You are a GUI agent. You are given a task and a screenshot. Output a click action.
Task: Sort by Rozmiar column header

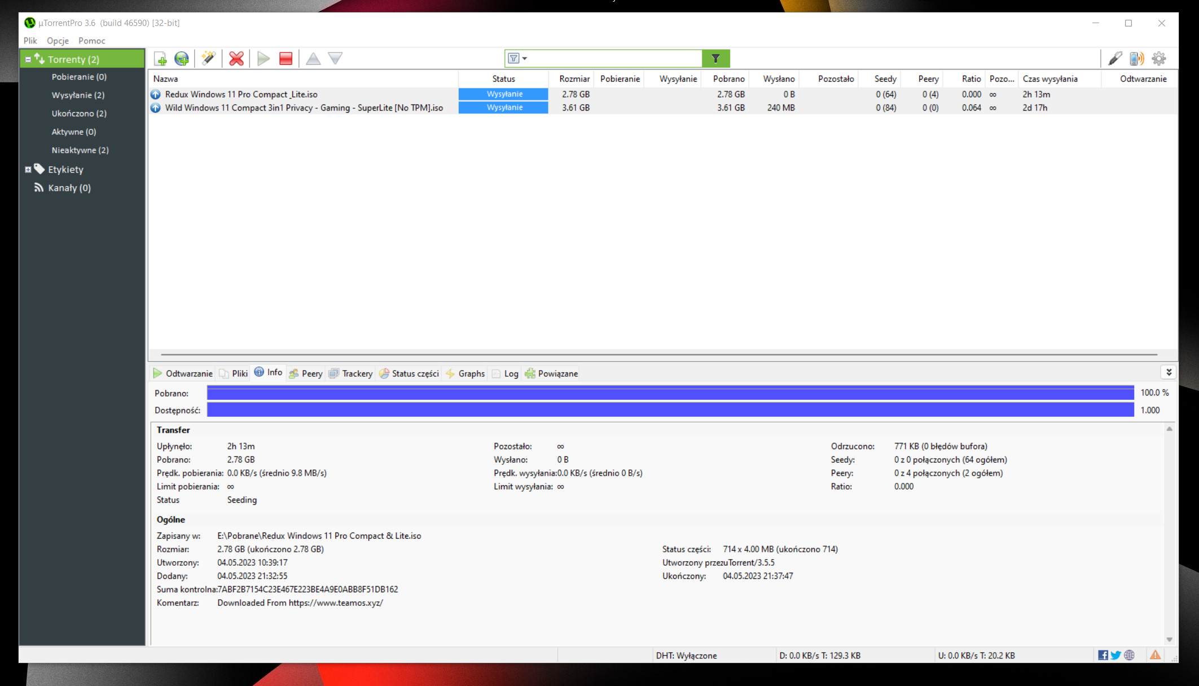(571, 79)
